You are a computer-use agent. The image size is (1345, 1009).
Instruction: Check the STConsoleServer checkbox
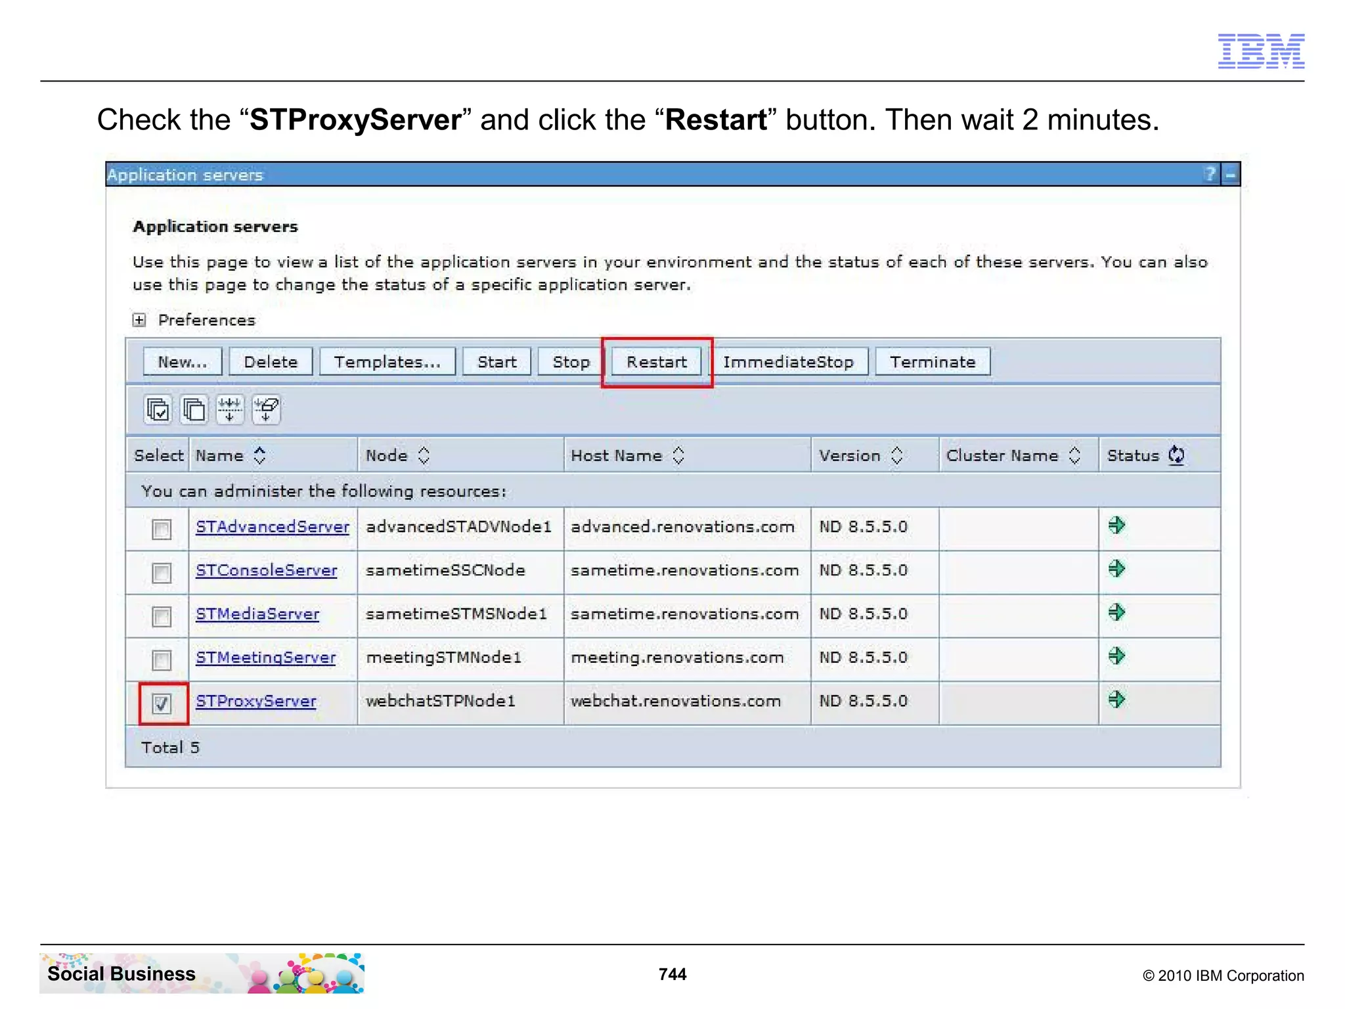pyautogui.click(x=161, y=573)
